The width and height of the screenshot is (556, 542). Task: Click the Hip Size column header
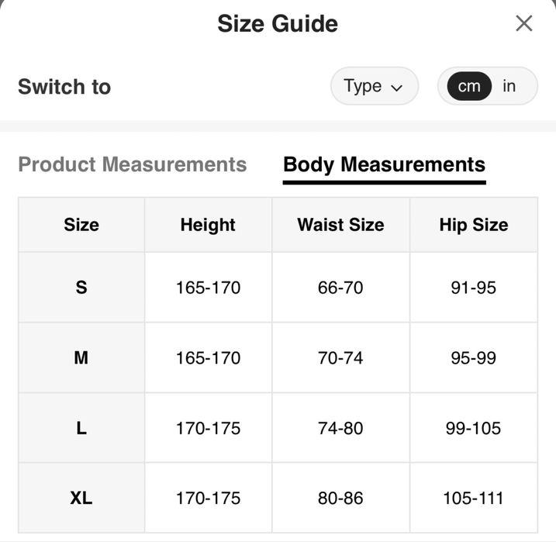point(473,225)
